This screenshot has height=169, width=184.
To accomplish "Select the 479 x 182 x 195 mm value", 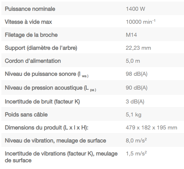I will click(x=151, y=127).
